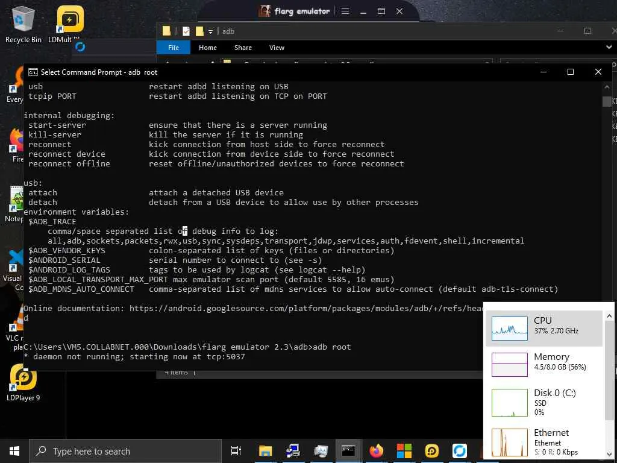Click the 'Online documentation' URL line

tap(253, 308)
